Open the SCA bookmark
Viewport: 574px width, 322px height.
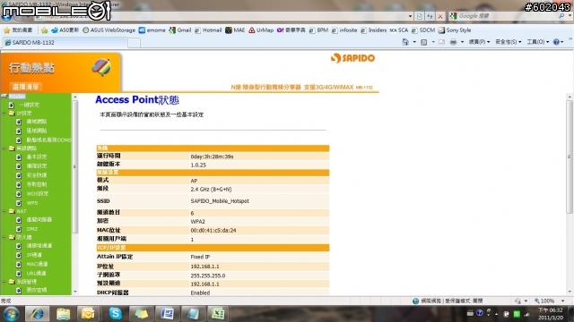coord(399,30)
